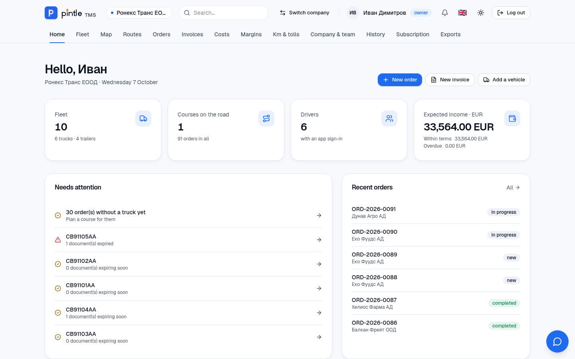Open arrow for 30 orders without truck
The width and height of the screenshot is (575, 359).
click(319, 215)
